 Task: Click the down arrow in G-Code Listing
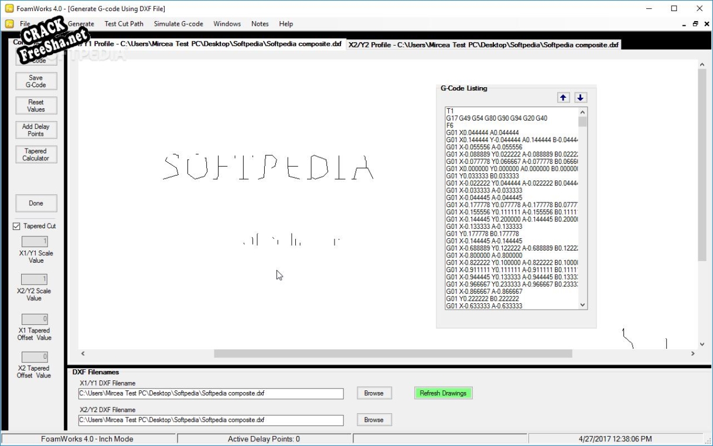[x=580, y=98]
